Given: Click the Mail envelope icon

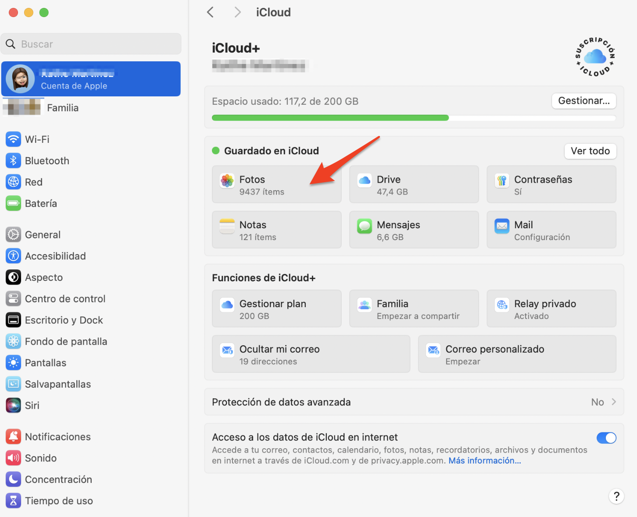Looking at the screenshot, I should (502, 226).
